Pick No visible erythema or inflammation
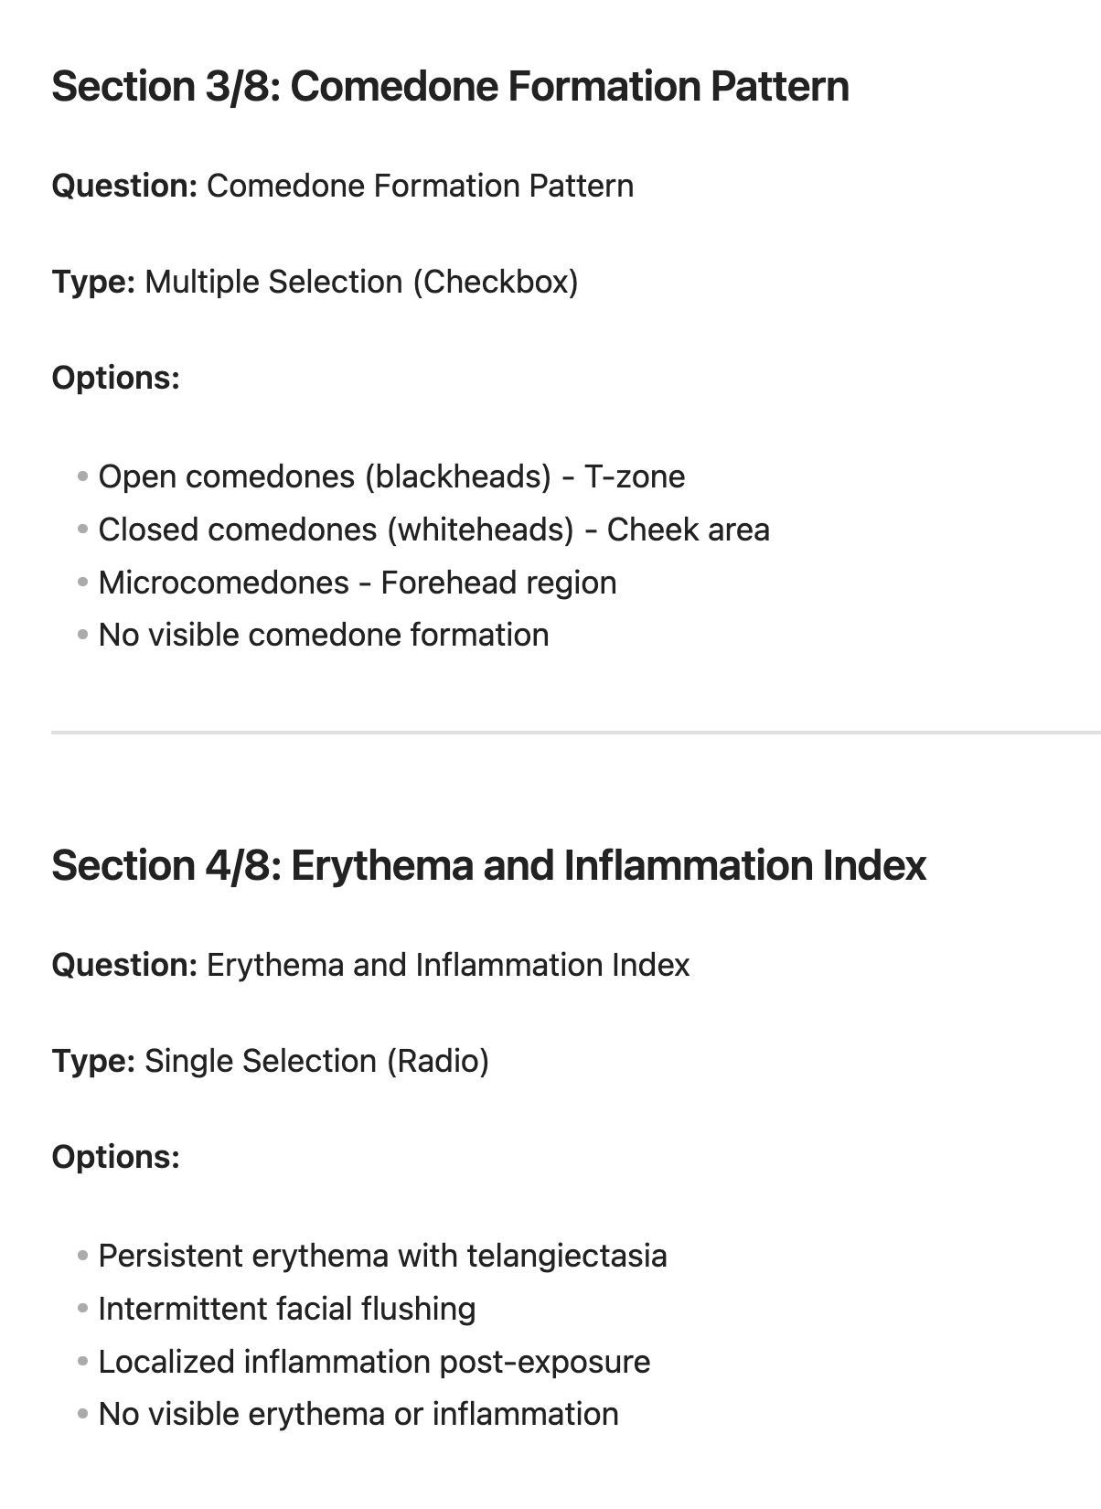1101x1509 pixels. pyautogui.click(x=358, y=1414)
